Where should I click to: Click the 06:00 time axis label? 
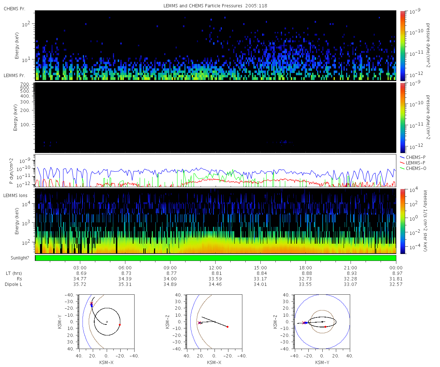[125, 268]
